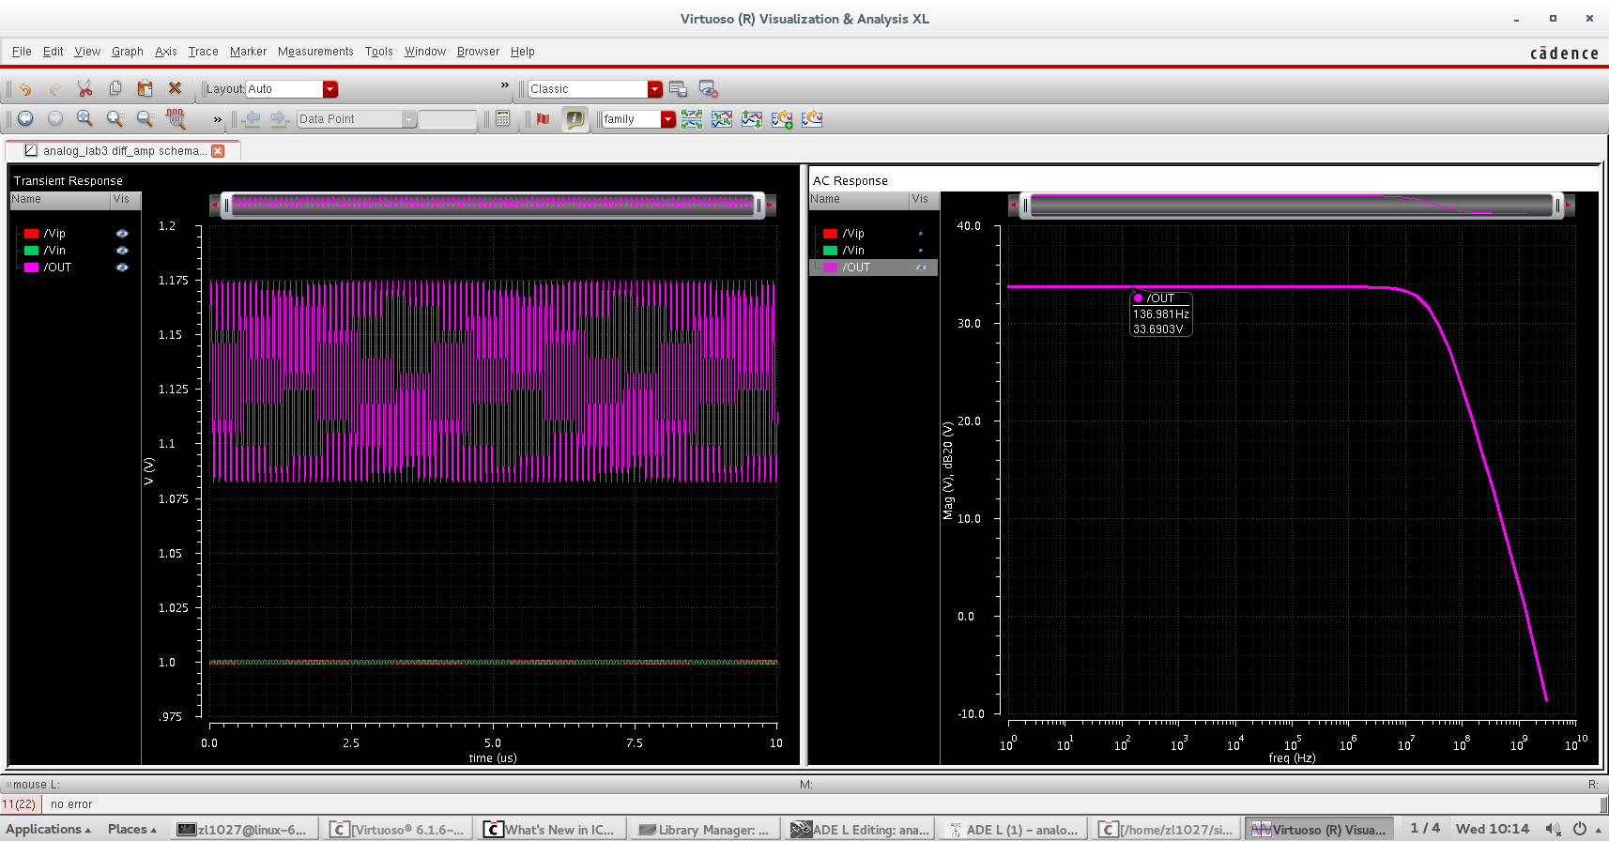Viewport: 1609px width, 841px height.
Task: Click the Fit zoom magnifier icon
Action: coord(84,118)
